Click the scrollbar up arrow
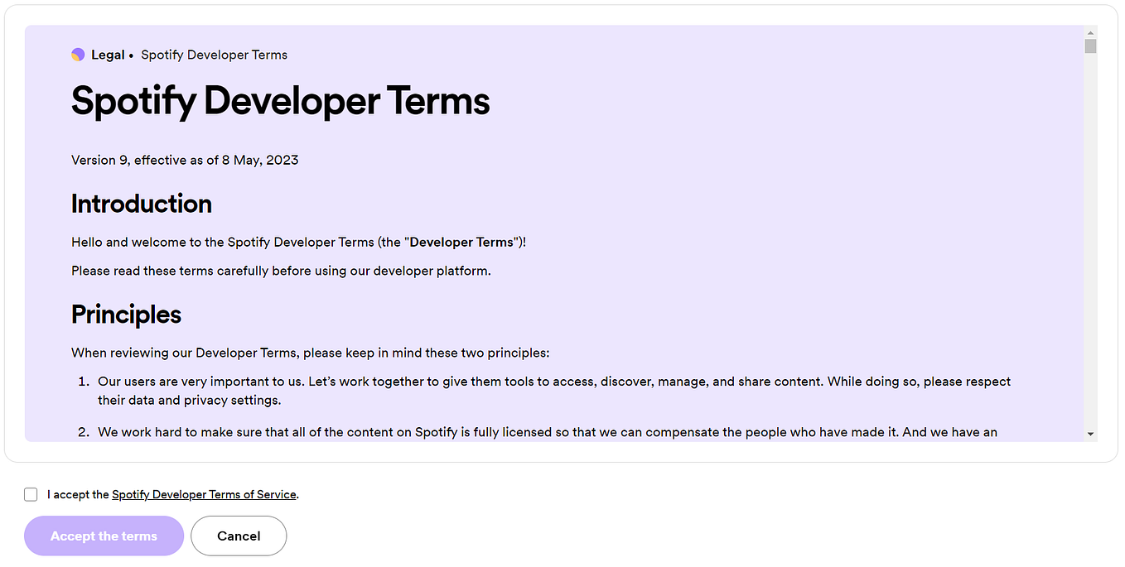 tap(1090, 33)
